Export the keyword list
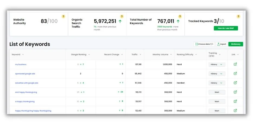Image resolution: width=253 pixels, height=123 pixels. click(221, 44)
